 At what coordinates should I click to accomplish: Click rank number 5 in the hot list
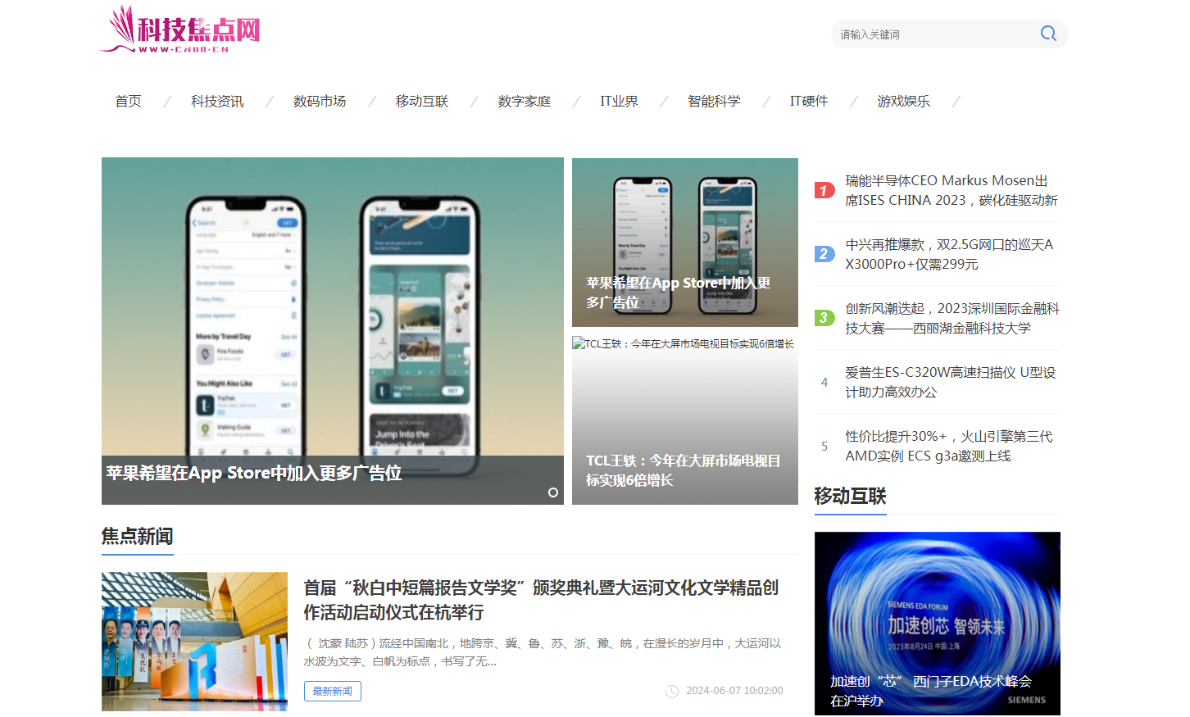pos(824,446)
